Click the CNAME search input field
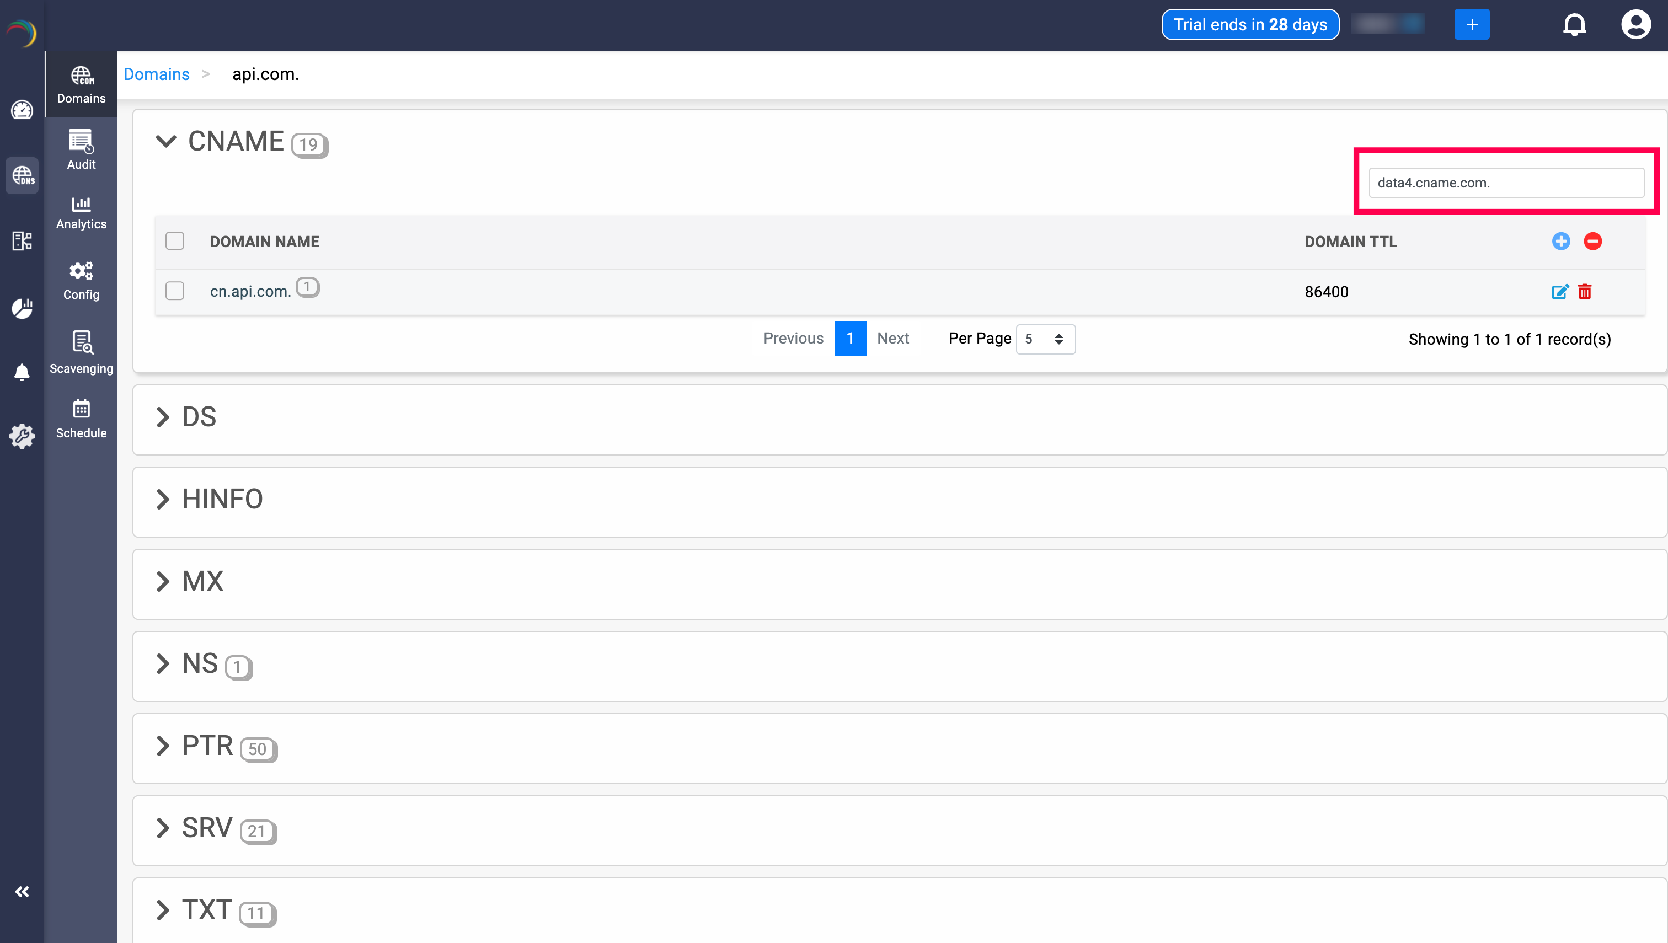This screenshot has height=943, width=1668. [1505, 183]
